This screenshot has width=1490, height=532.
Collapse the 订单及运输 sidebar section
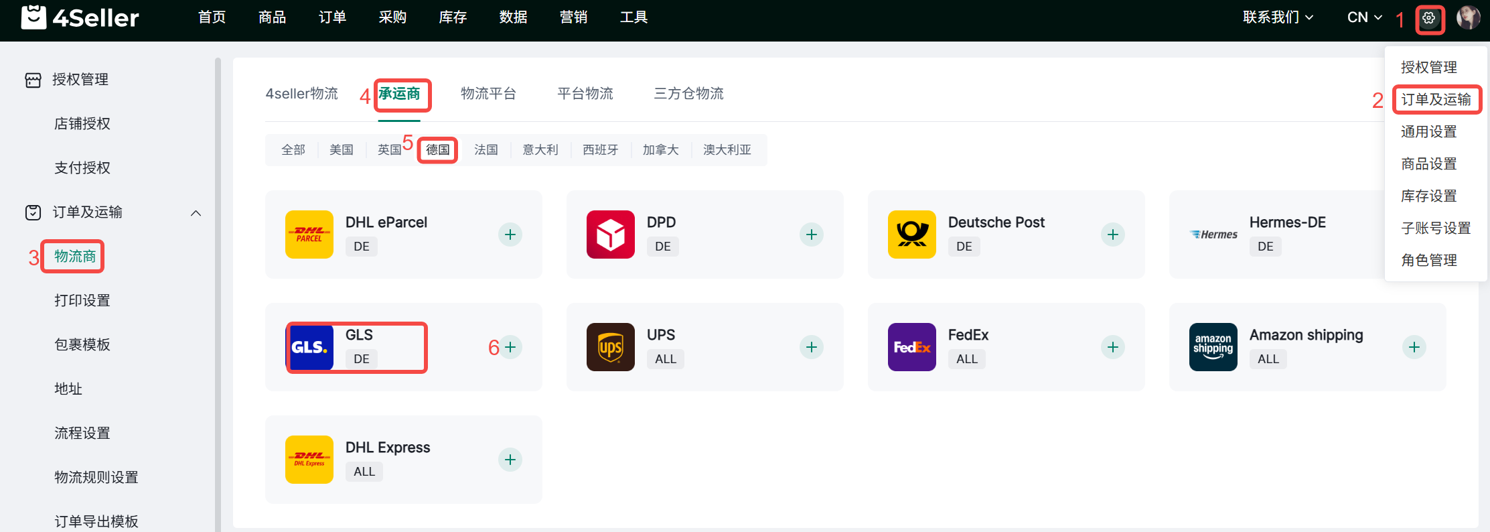click(196, 213)
